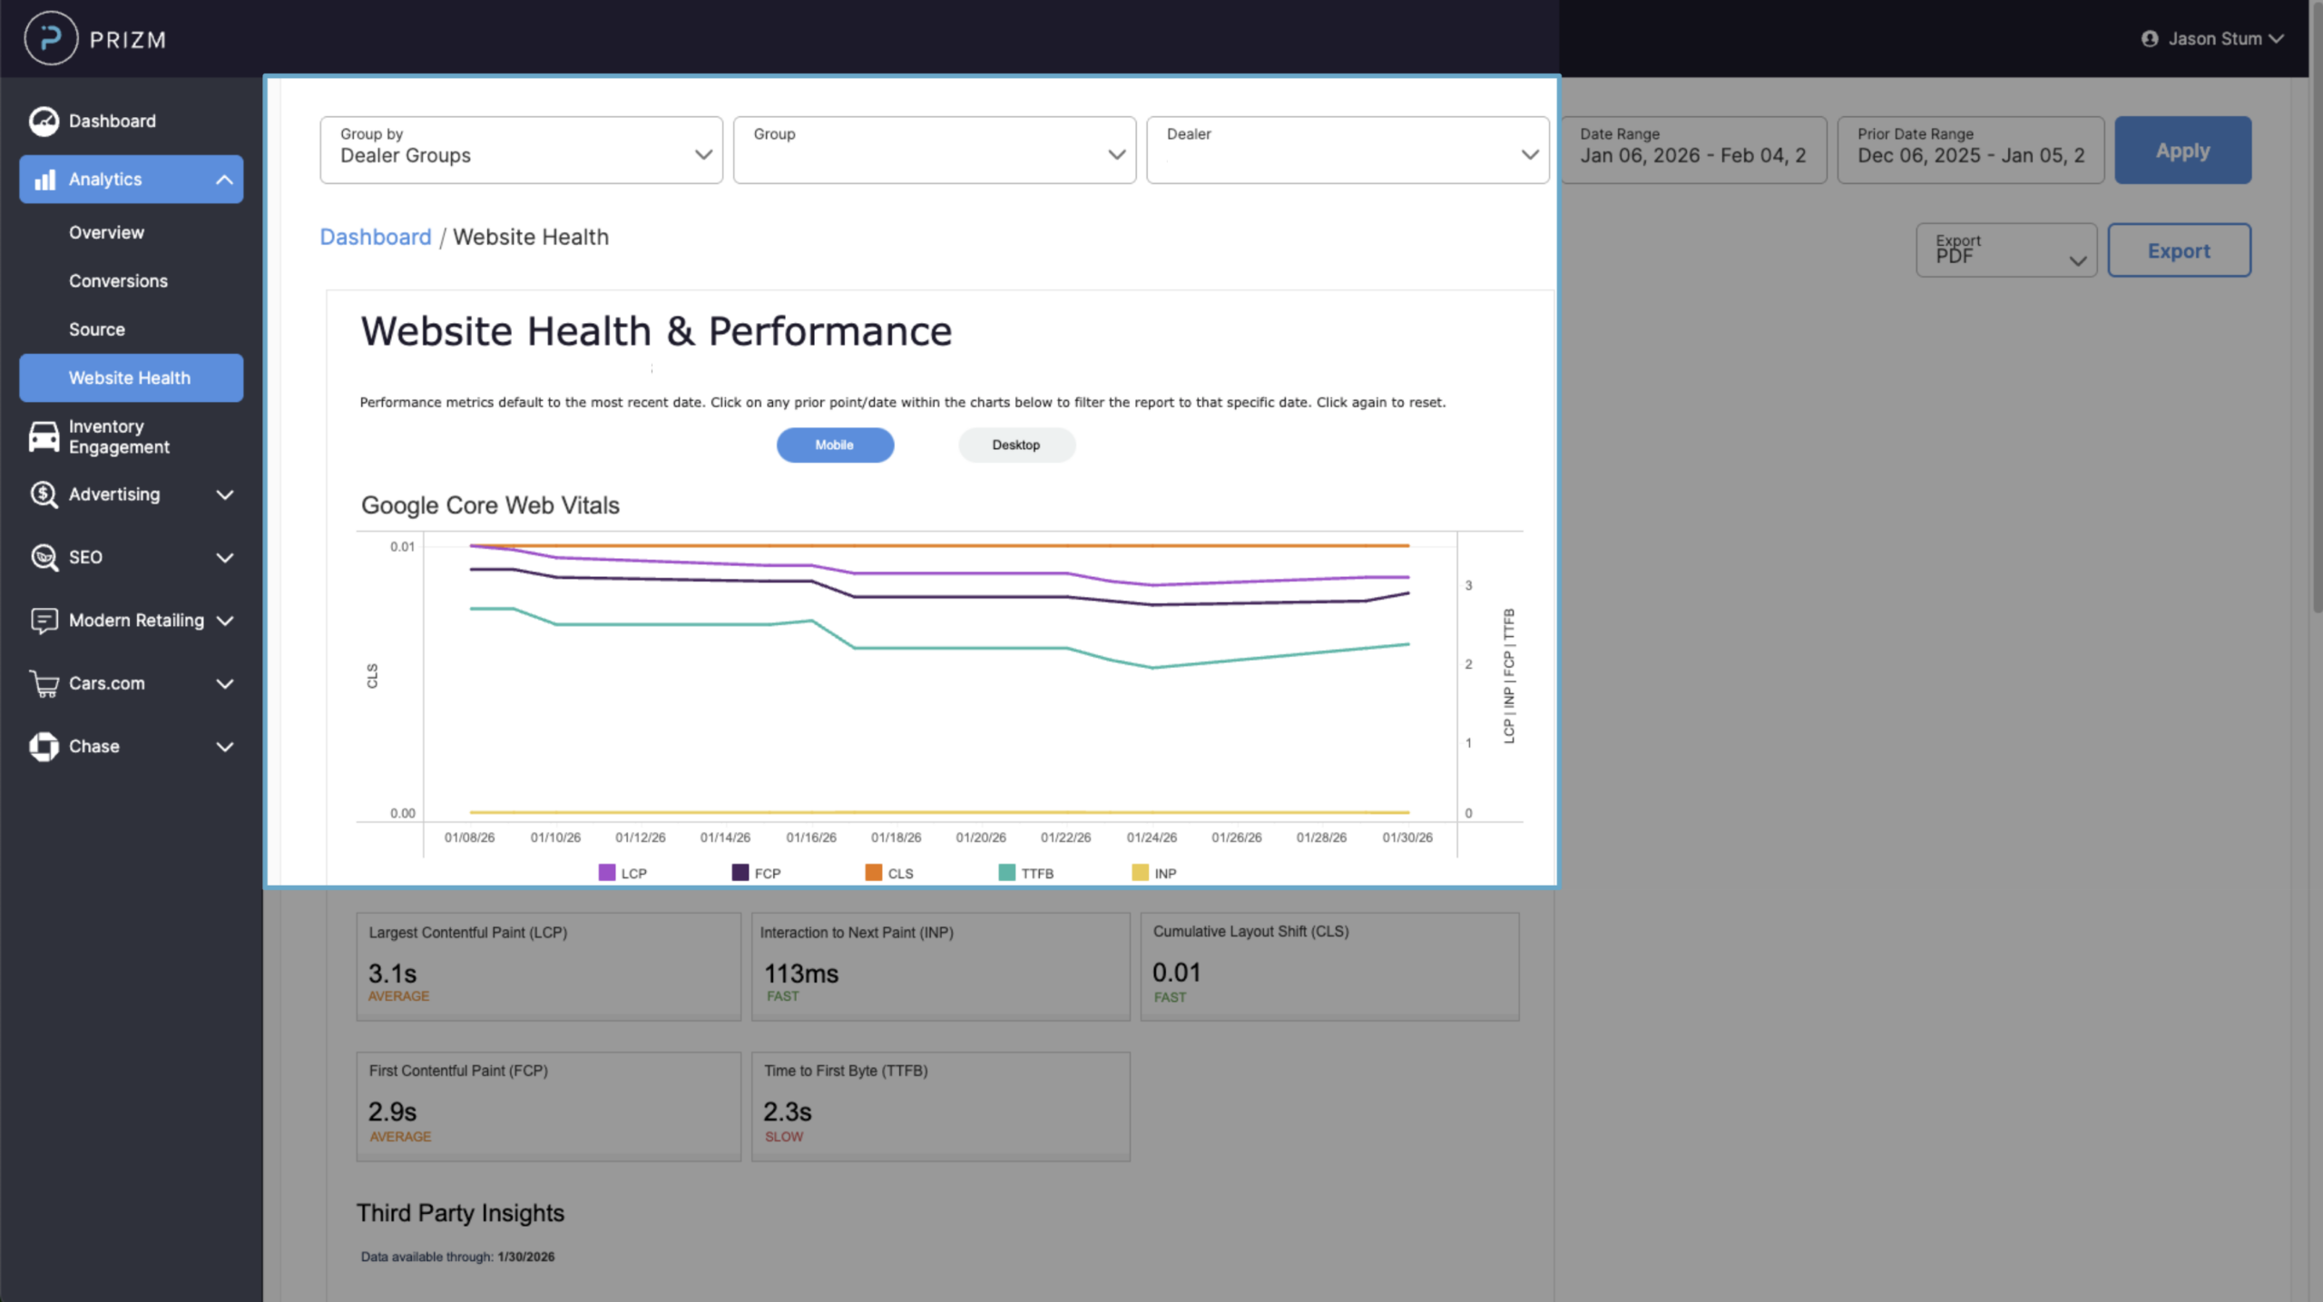Open Conversions in Analytics submenu
Viewport: 2323px width, 1302px height.
tap(118, 281)
